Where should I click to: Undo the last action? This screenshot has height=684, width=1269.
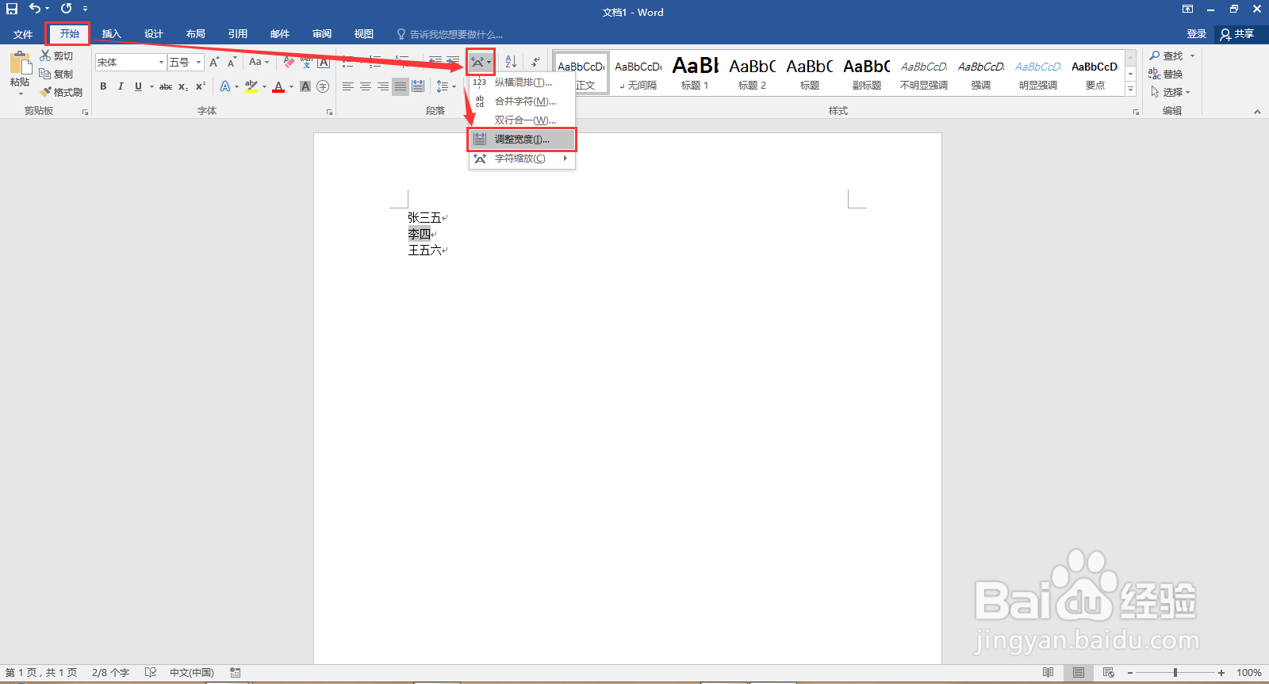pos(35,9)
